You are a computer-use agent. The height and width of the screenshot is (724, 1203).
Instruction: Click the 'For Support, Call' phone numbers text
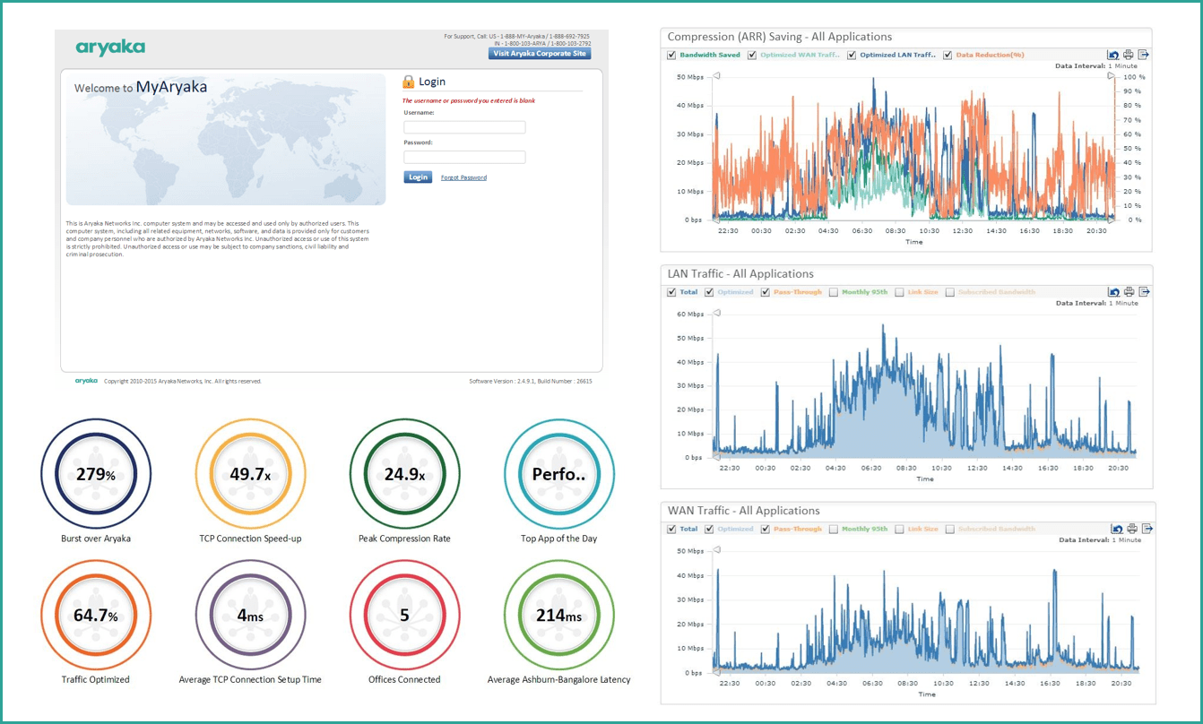pos(517,39)
